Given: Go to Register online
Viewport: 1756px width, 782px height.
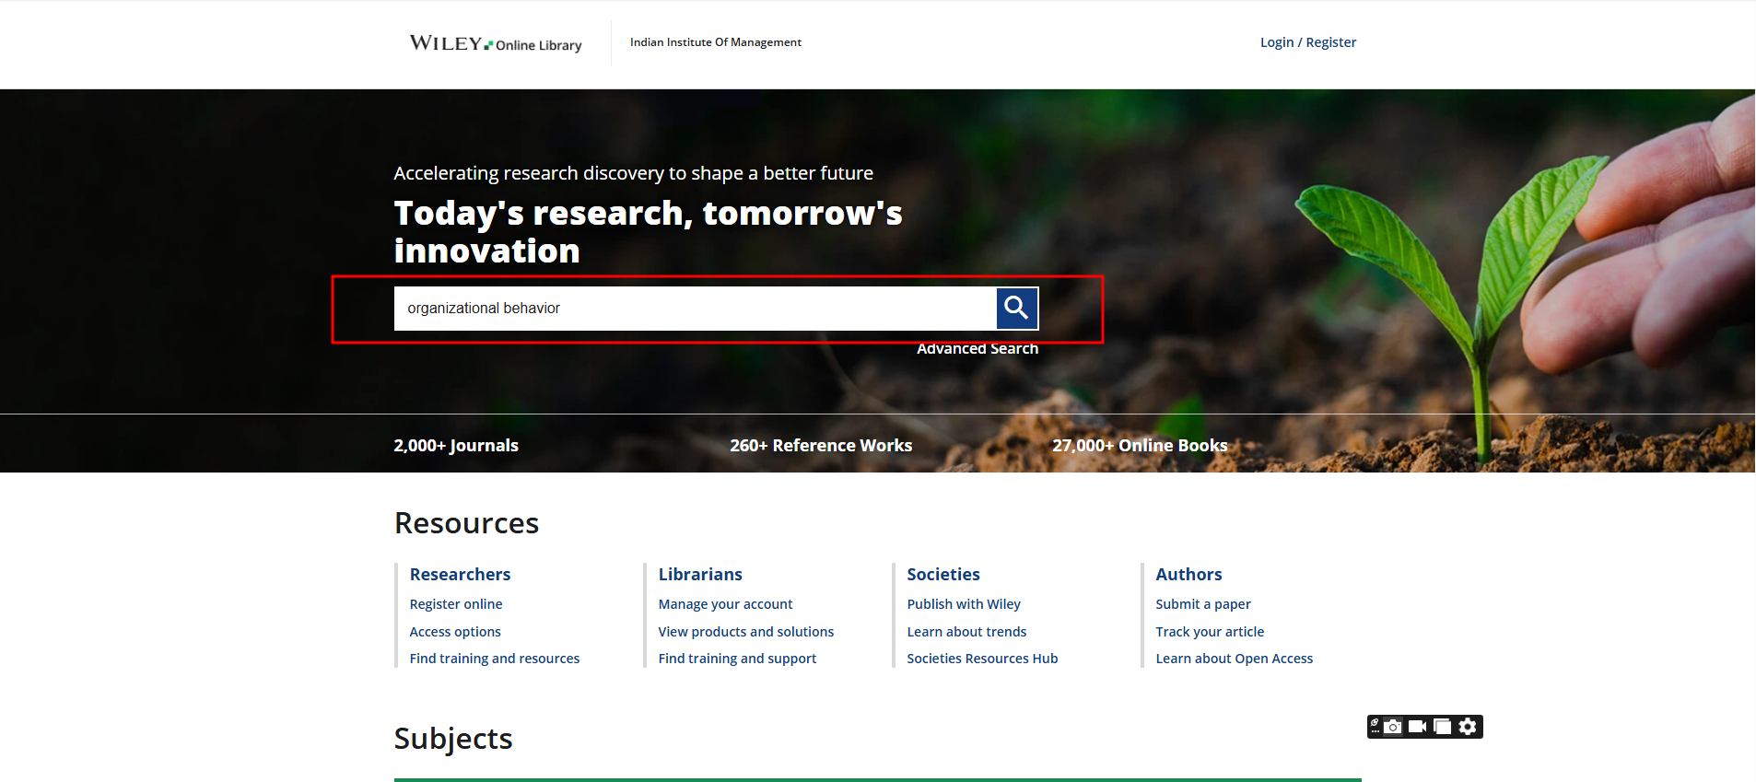Looking at the screenshot, I should click(x=456, y=604).
